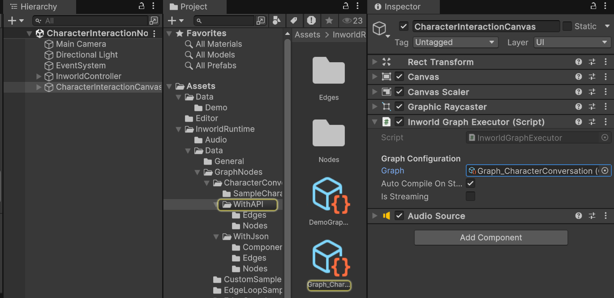The height and width of the screenshot is (298, 614).
Task: Collapse the WithJson folder in Project tree
Action: pyautogui.click(x=217, y=236)
